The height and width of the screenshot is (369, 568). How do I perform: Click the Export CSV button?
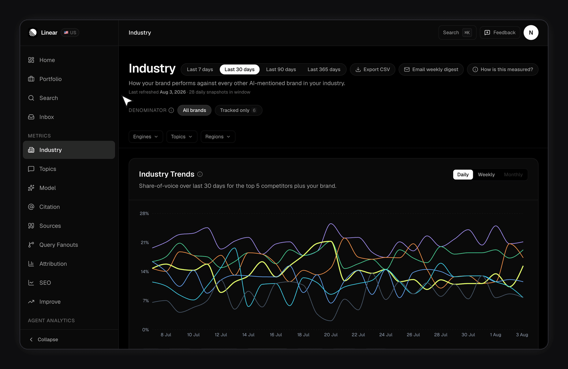[x=372, y=70]
